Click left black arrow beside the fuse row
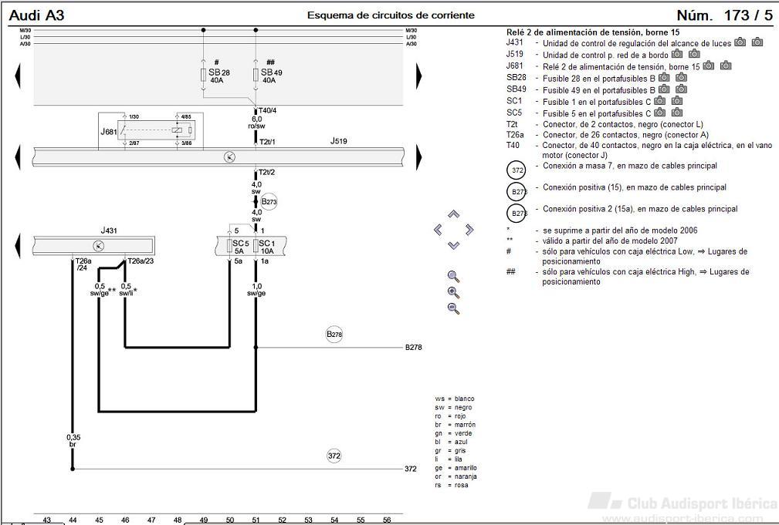 (18, 76)
